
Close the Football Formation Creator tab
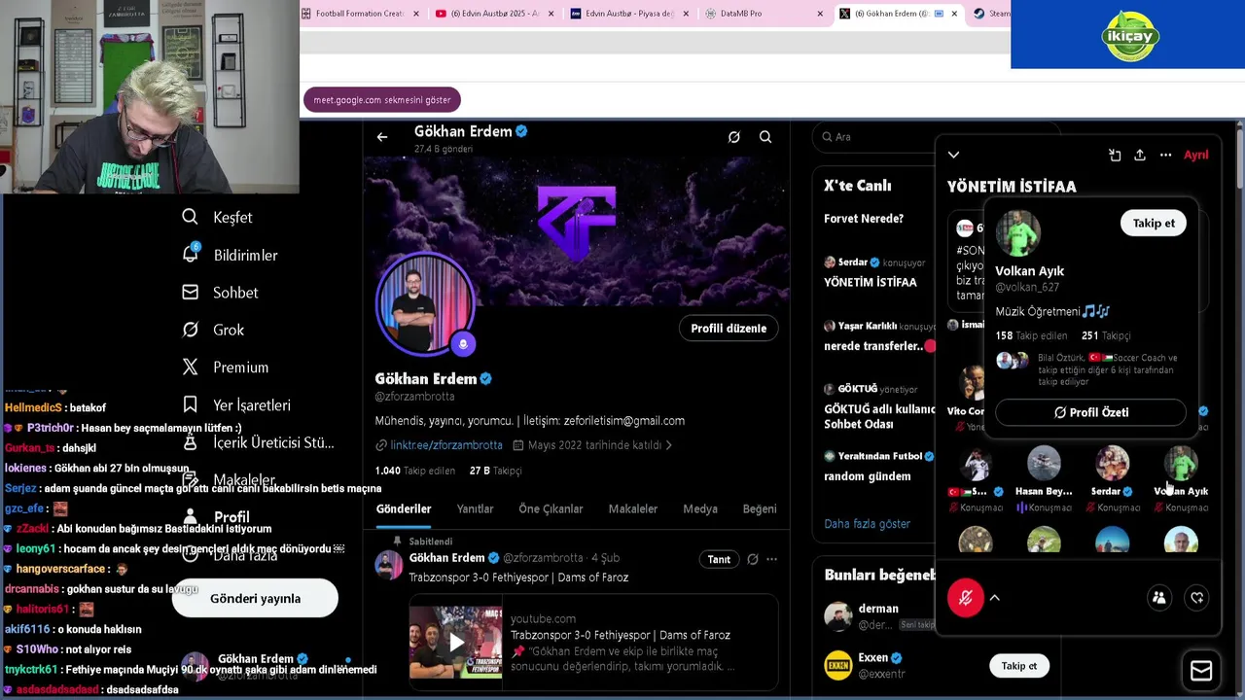416,14
